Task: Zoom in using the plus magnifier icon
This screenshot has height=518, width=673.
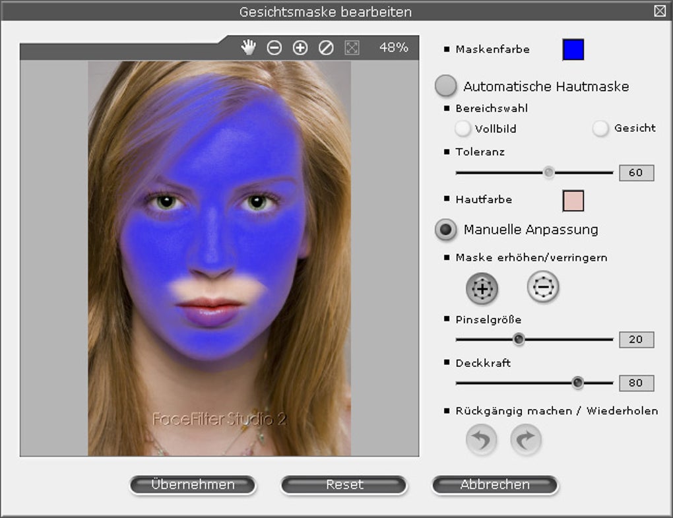Action: (x=300, y=47)
